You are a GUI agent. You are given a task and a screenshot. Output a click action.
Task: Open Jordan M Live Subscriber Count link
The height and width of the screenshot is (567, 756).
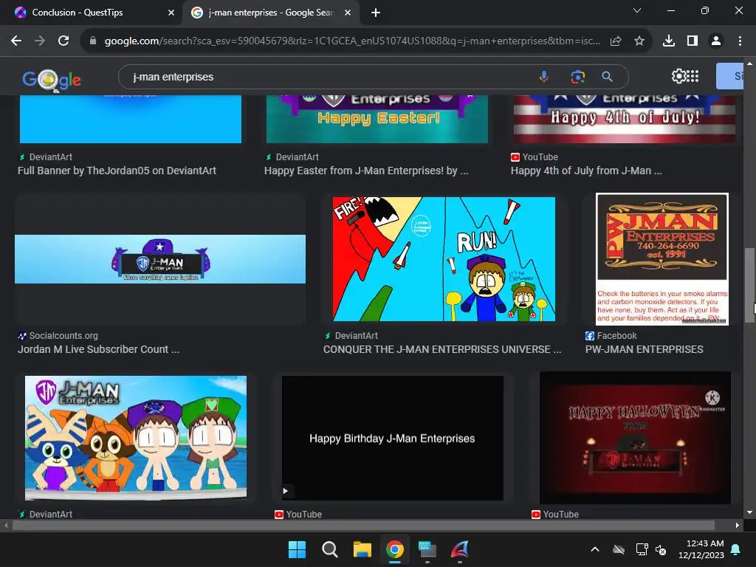pyautogui.click(x=98, y=349)
